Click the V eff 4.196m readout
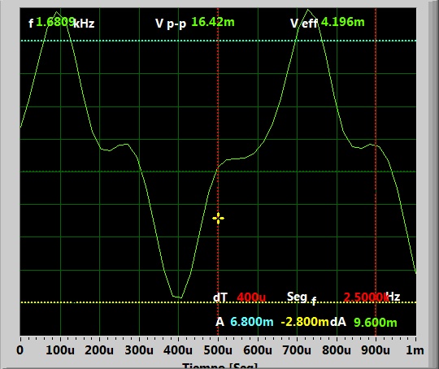 click(328, 23)
